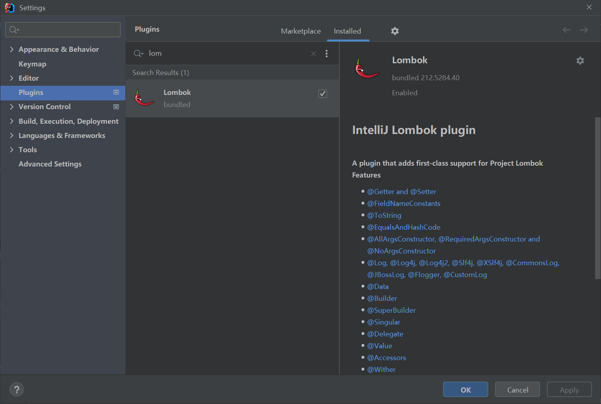Focus the plugin search field containing 'lom'
601x404 pixels.
[228, 53]
